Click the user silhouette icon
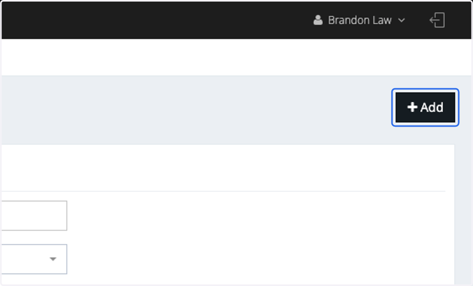This screenshot has width=473, height=286. coord(318,20)
